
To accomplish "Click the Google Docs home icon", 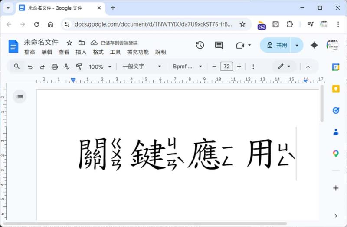I will 13,46.
